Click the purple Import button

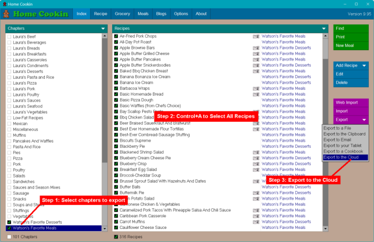click(x=351, y=111)
